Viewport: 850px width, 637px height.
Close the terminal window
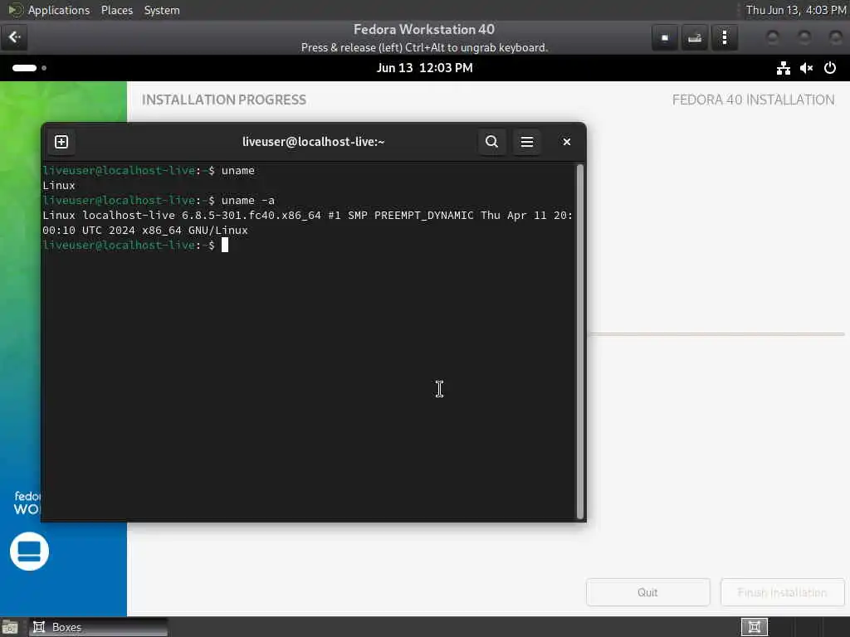pyautogui.click(x=566, y=142)
